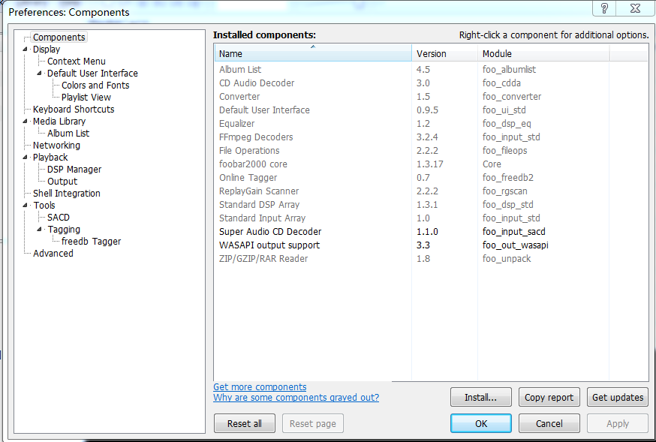656x442 pixels.
Task: Click the Module column header
Action: coord(543,54)
